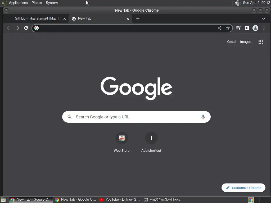Open the Chrome profile avatar
Image resolution: width=271 pixels, height=203 pixels.
click(x=255, y=28)
